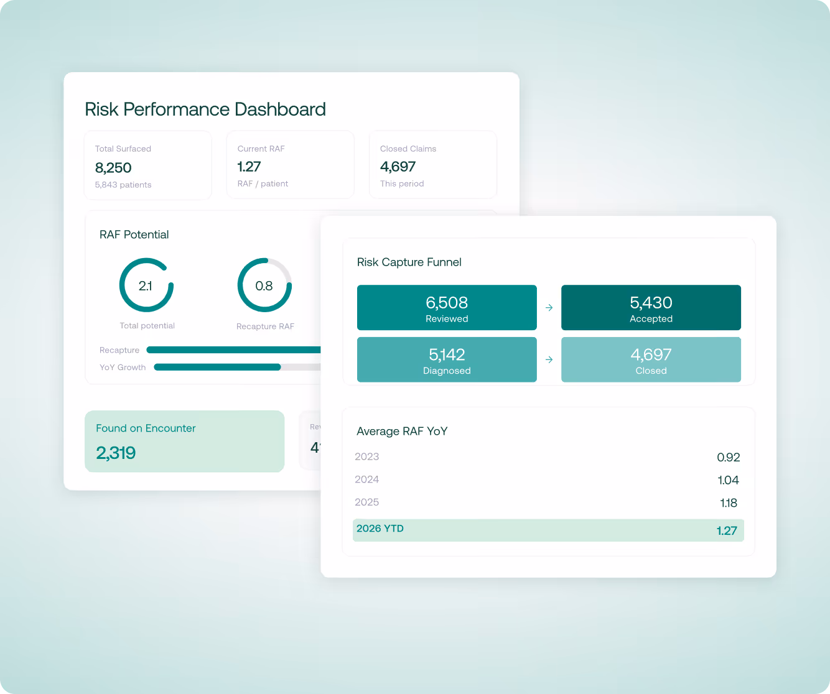Select the 5,430 Accepted funnel tile
The width and height of the screenshot is (830, 694).
(651, 308)
